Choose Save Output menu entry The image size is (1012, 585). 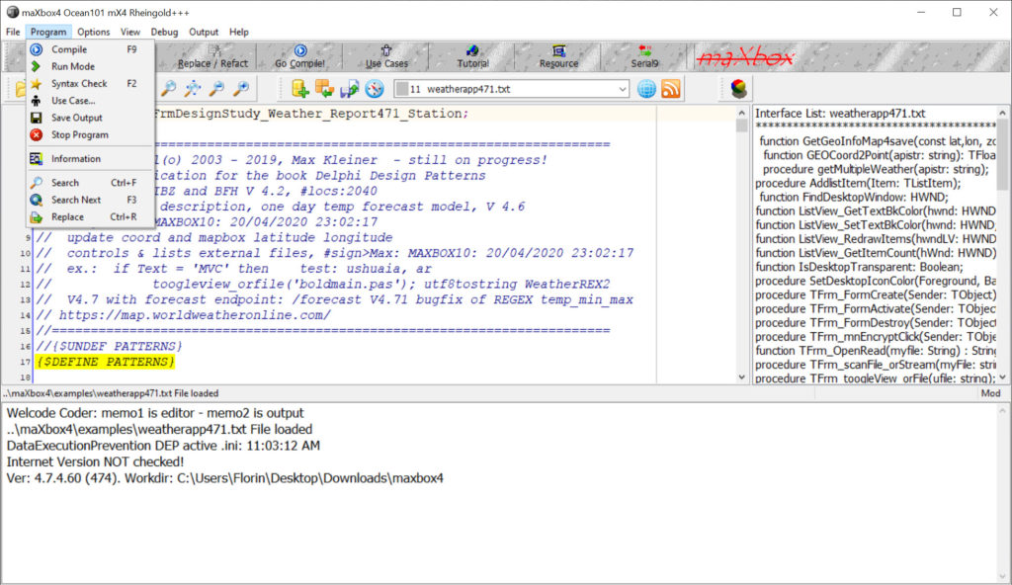[x=90, y=118]
